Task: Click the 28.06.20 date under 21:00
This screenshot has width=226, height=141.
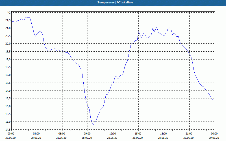Action: click(188, 138)
